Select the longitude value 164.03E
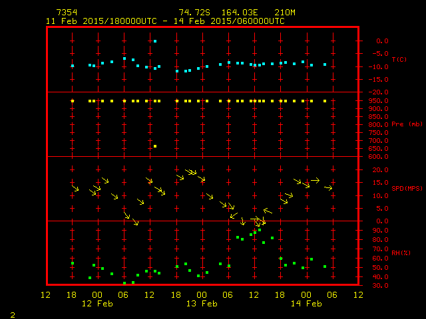This screenshot has height=319, width=426. [x=238, y=13]
